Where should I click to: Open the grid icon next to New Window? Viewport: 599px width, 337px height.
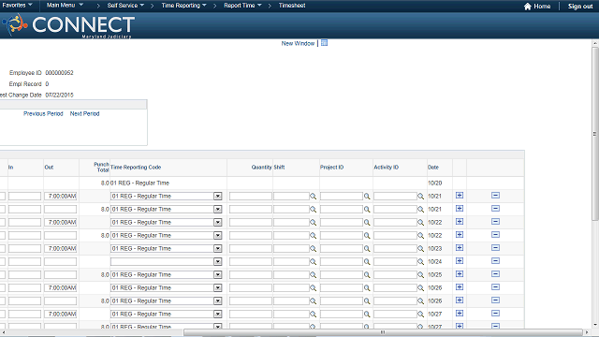pyautogui.click(x=324, y=43)
